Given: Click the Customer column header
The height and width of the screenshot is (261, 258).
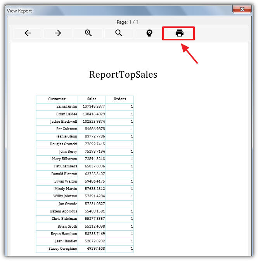Looking at the screenshot, I should [57, 99].
